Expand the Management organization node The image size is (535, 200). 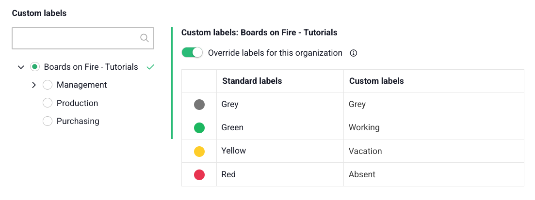[x=34, y=85]
